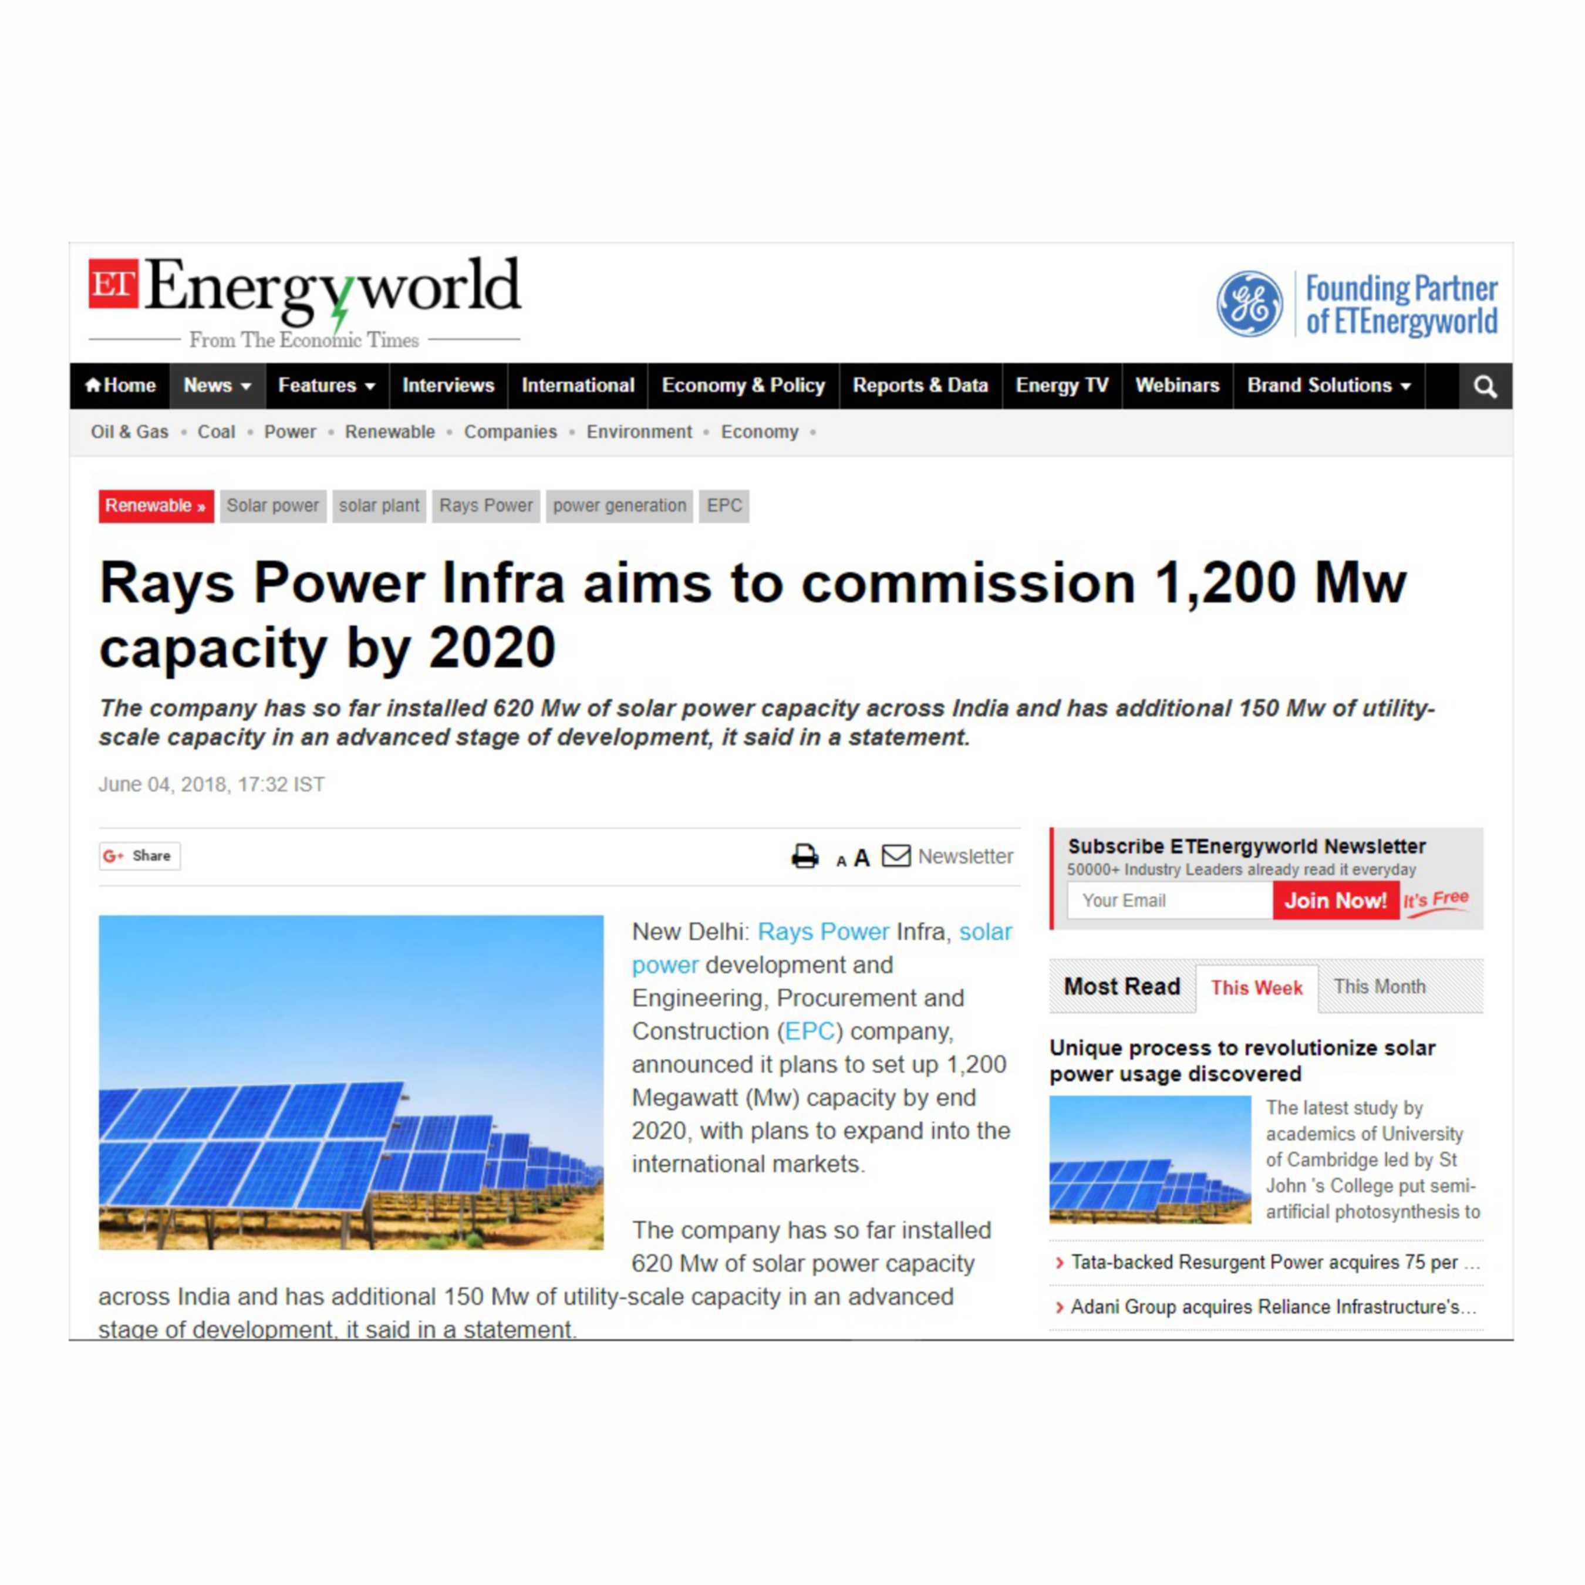This screenshot has height=1585, width=1585.
Task: Click the GE Founding Partner logo
Action: (x=1356, y=303)
